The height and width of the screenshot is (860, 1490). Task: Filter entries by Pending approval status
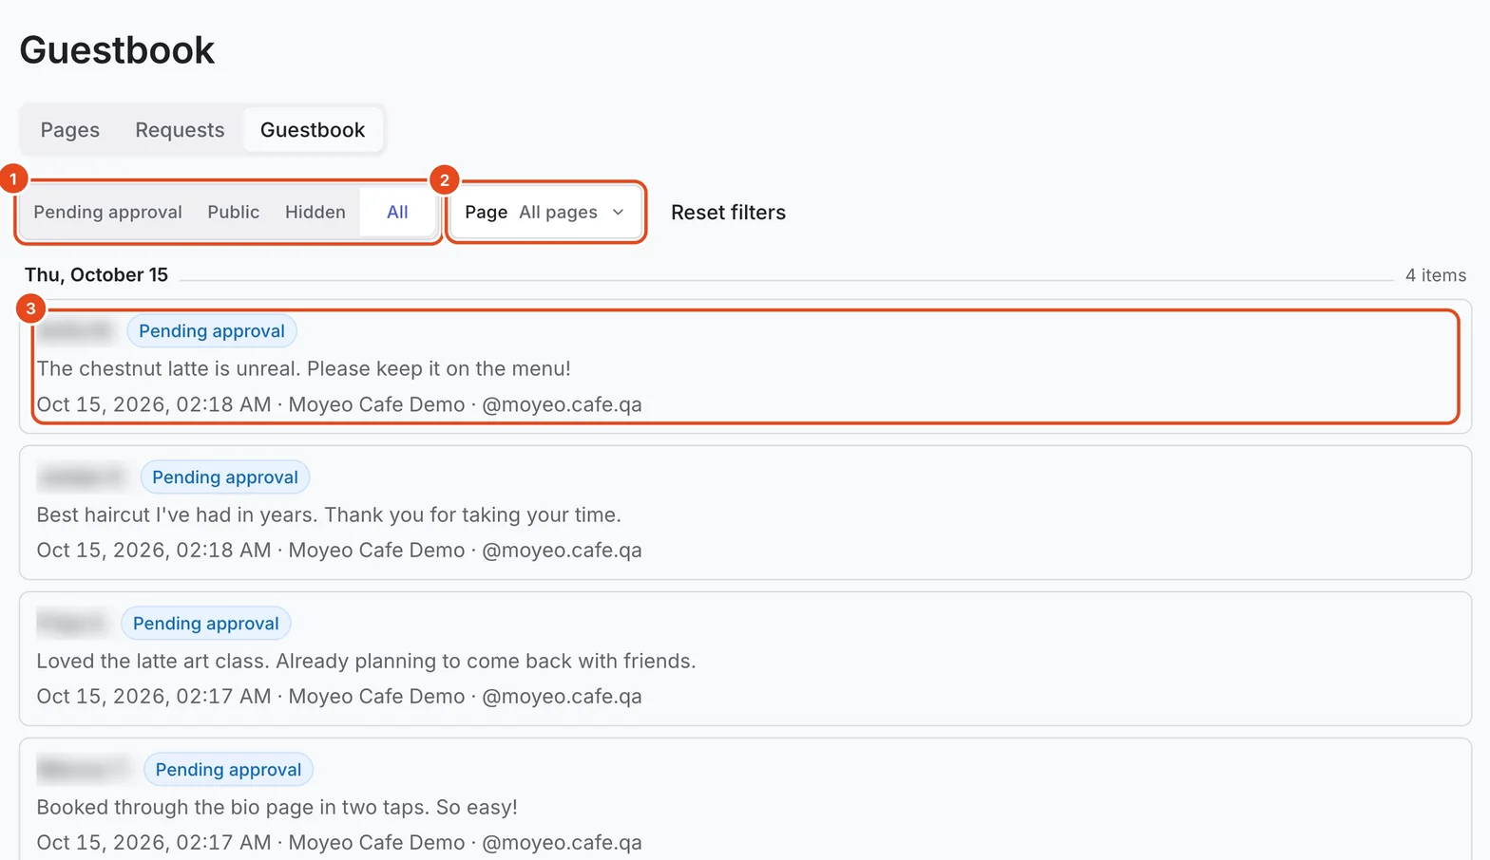point(108,213)
